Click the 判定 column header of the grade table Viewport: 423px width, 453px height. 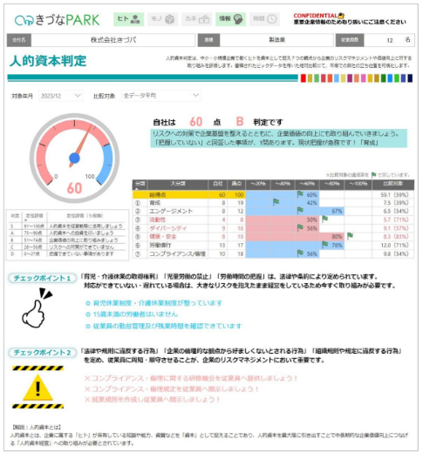pyautogui.click(x=15, y=216)
